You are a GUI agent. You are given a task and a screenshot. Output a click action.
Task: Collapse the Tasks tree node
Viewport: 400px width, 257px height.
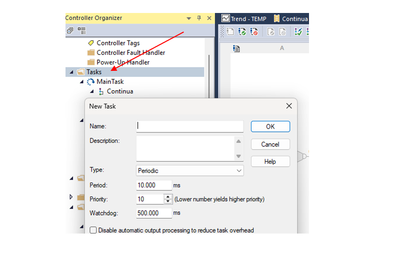click(71, 72)
